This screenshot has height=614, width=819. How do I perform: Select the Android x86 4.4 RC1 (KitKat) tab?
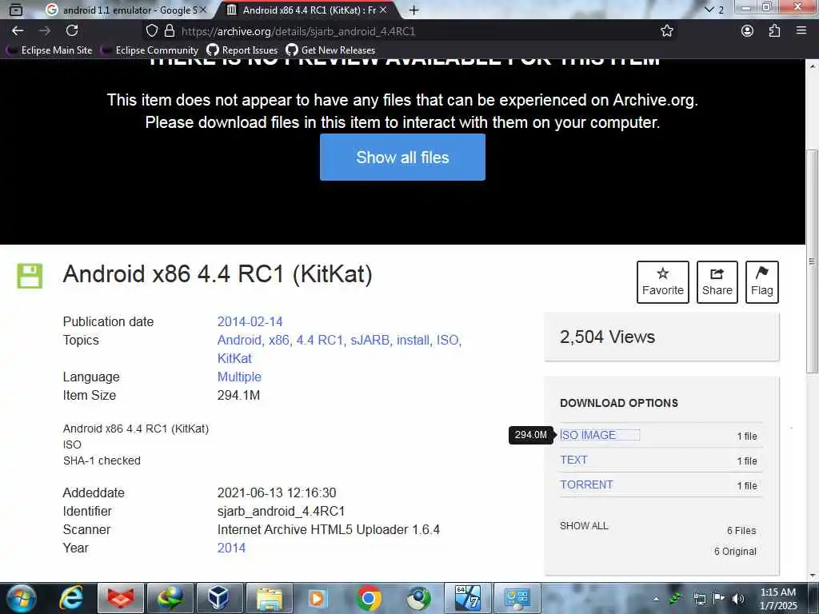307,10
